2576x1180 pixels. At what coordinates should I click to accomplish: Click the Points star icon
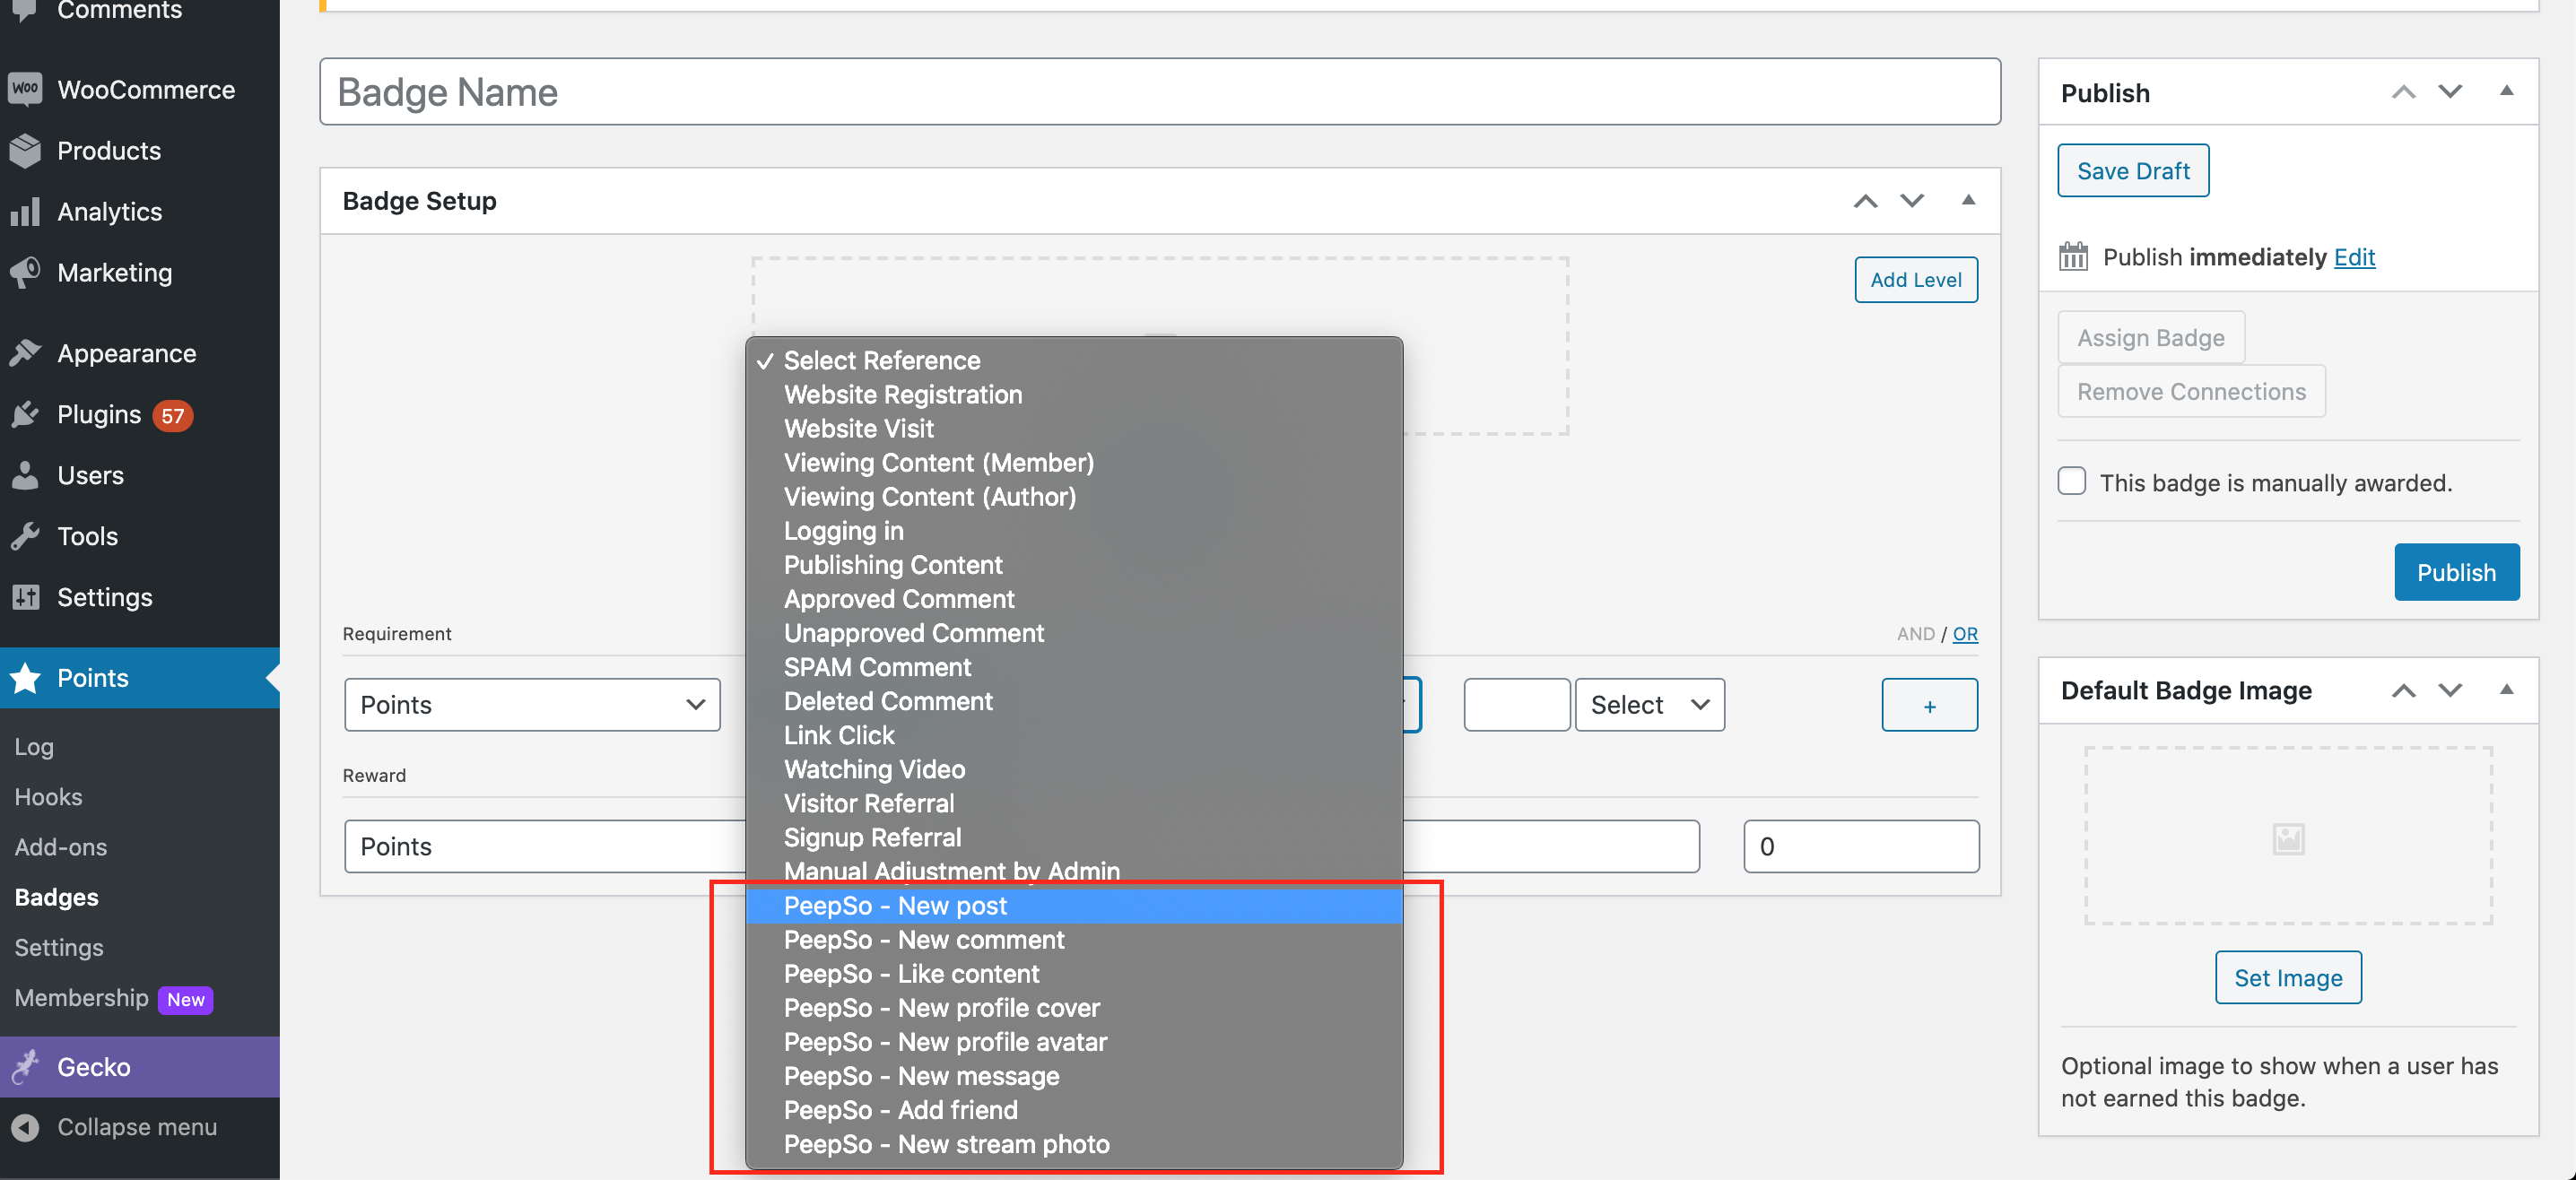[x=25, y=678]
